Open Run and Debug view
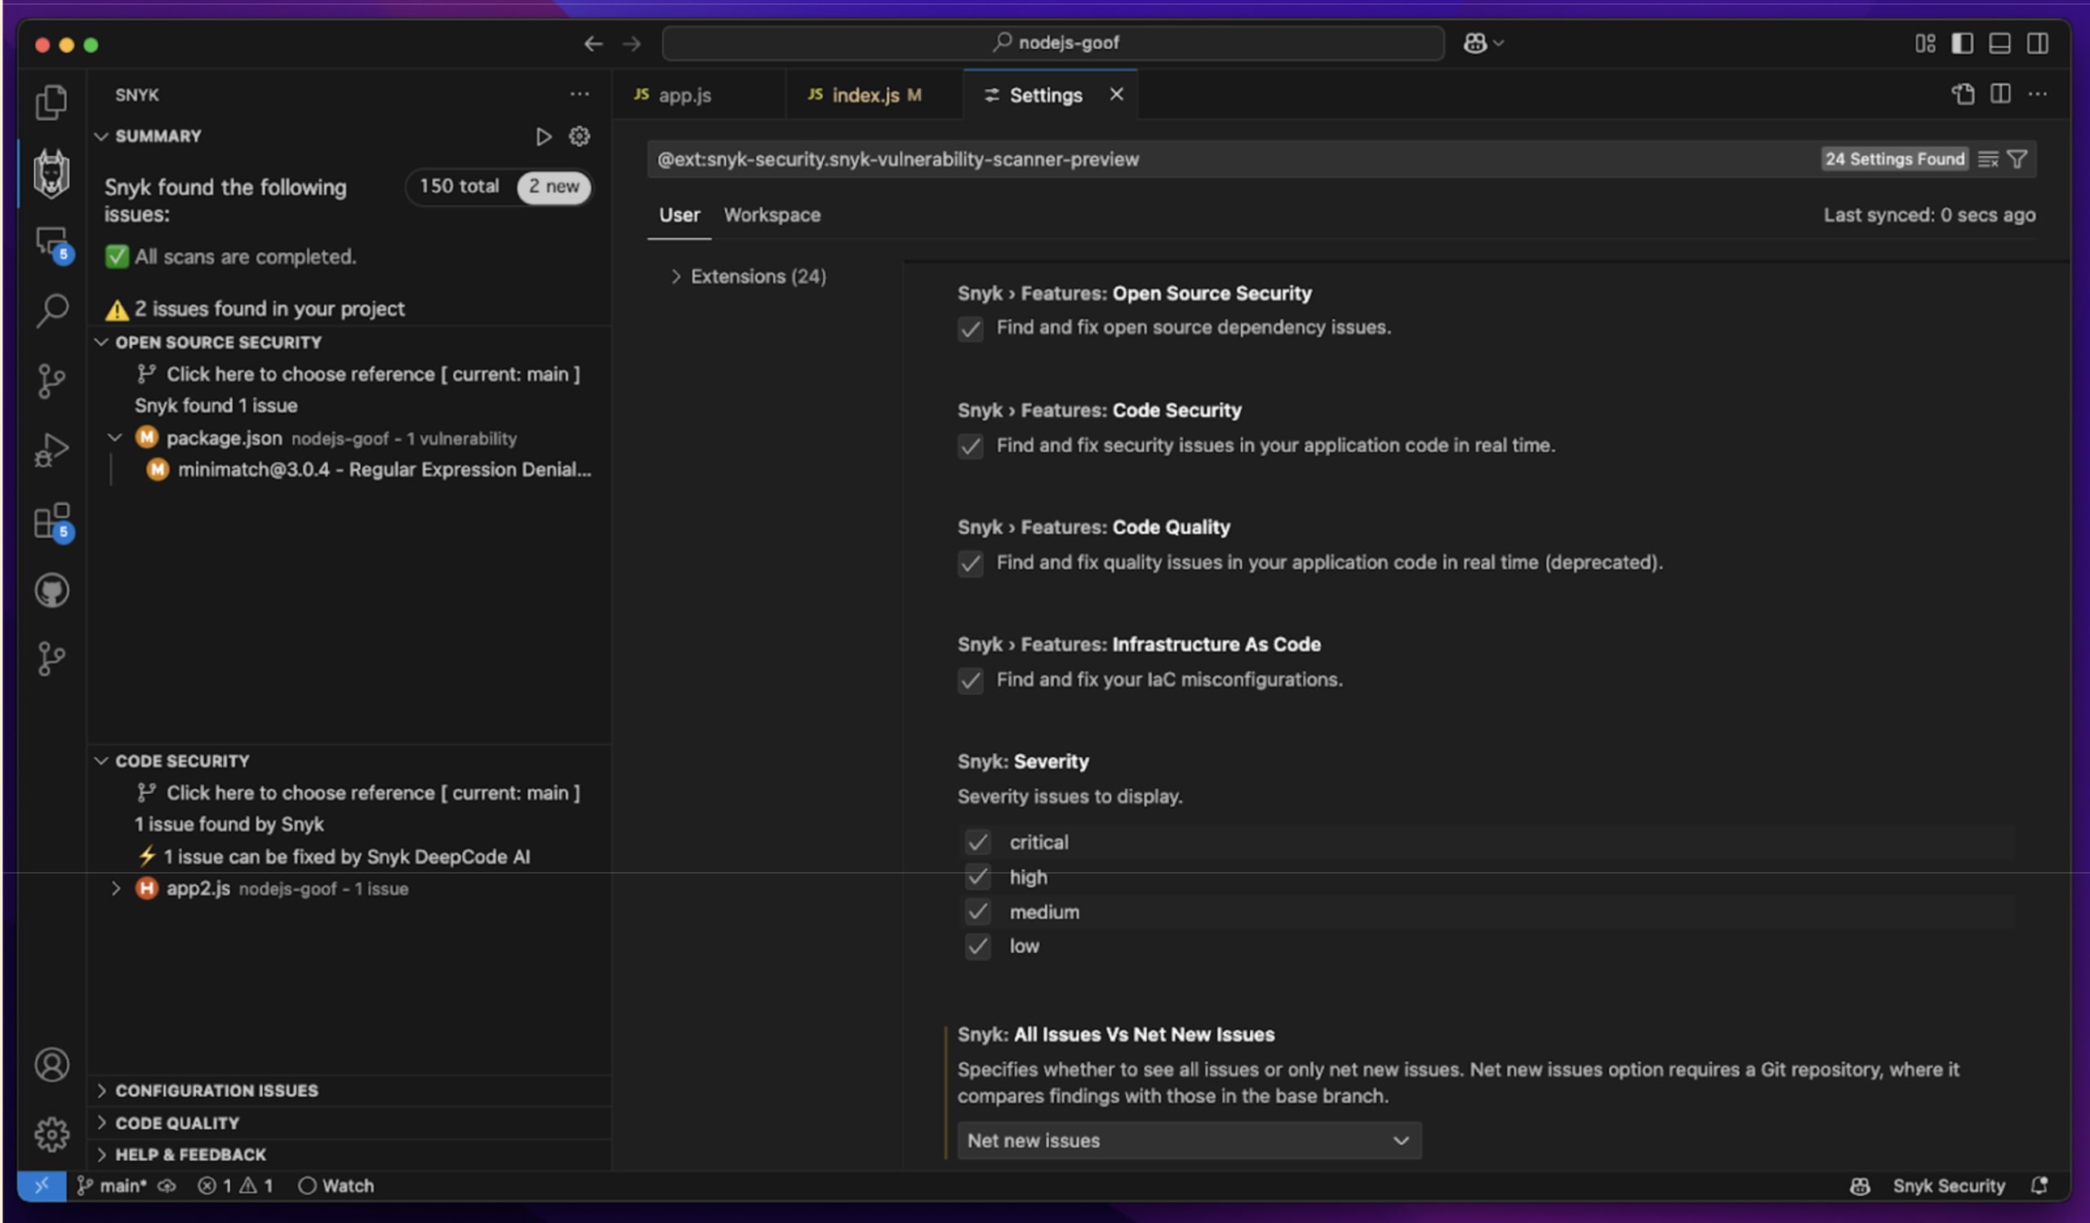Viewport: 2090px width, 1223px height. click(51, 450)
